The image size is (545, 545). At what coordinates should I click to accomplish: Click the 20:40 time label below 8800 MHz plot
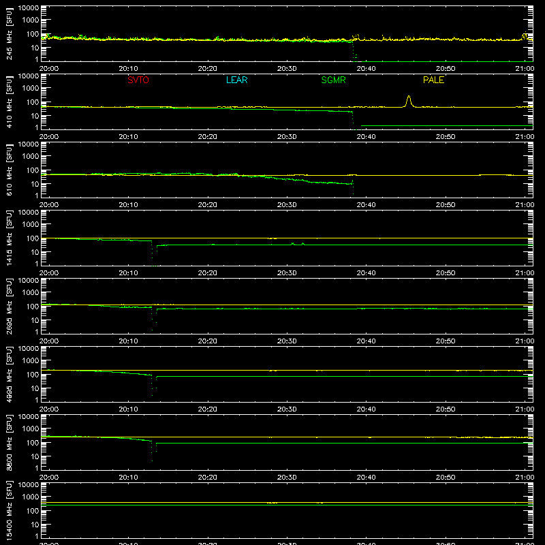pos(366,478)
